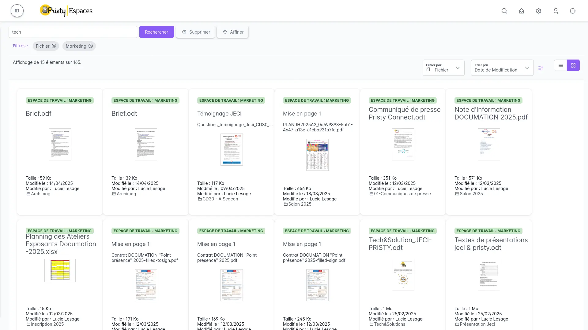
Task: Open the Présentation Jeci folder
Action: [475, 324]
